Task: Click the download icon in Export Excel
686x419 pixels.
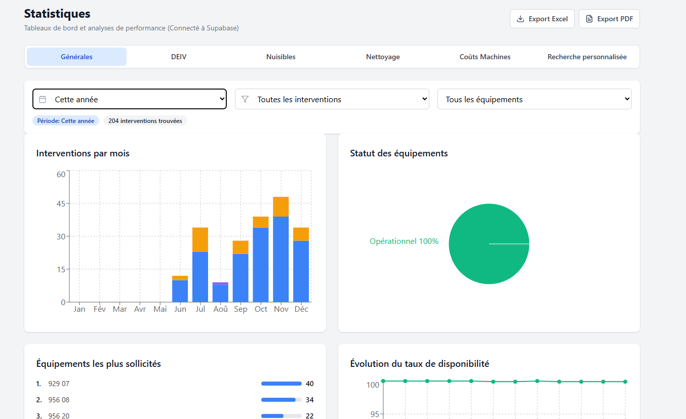Action: tap(520, 19)
